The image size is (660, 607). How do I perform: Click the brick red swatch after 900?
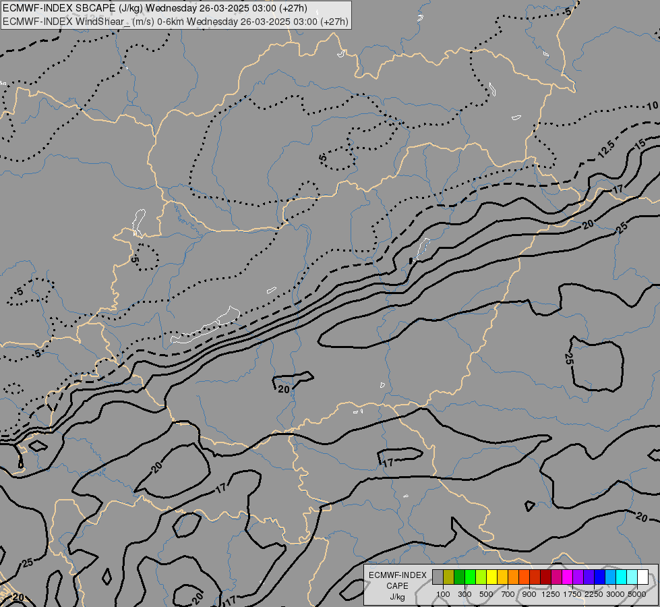click(x=535, y=577)
